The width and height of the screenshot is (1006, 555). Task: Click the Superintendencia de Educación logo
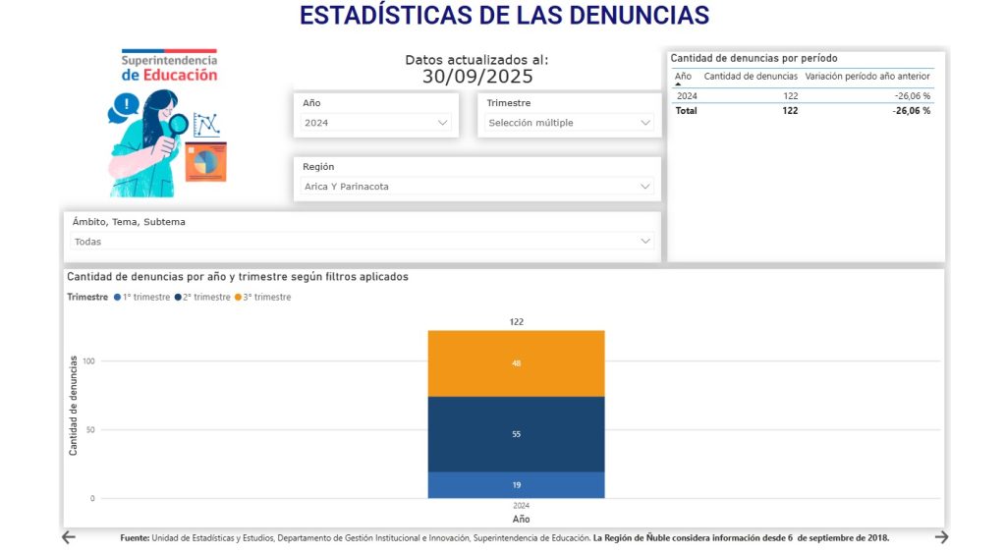click(x=169, y=68)
